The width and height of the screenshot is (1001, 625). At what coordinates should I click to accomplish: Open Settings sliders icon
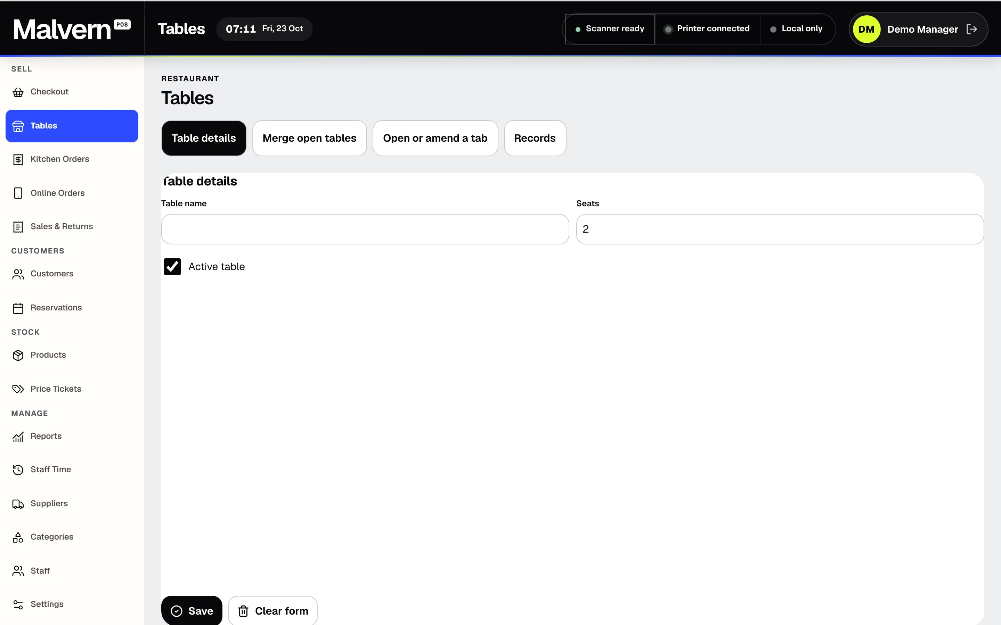18,605
